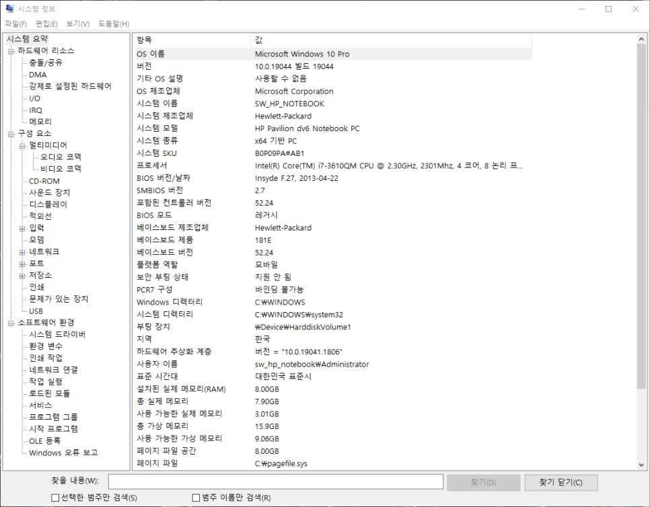Click the 찾기(D) button
The width and height of the screenshot is (650, 507).
click(x=483, y=482)
